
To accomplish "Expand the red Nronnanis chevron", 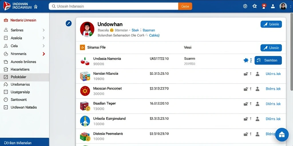I will coord(44,54).
